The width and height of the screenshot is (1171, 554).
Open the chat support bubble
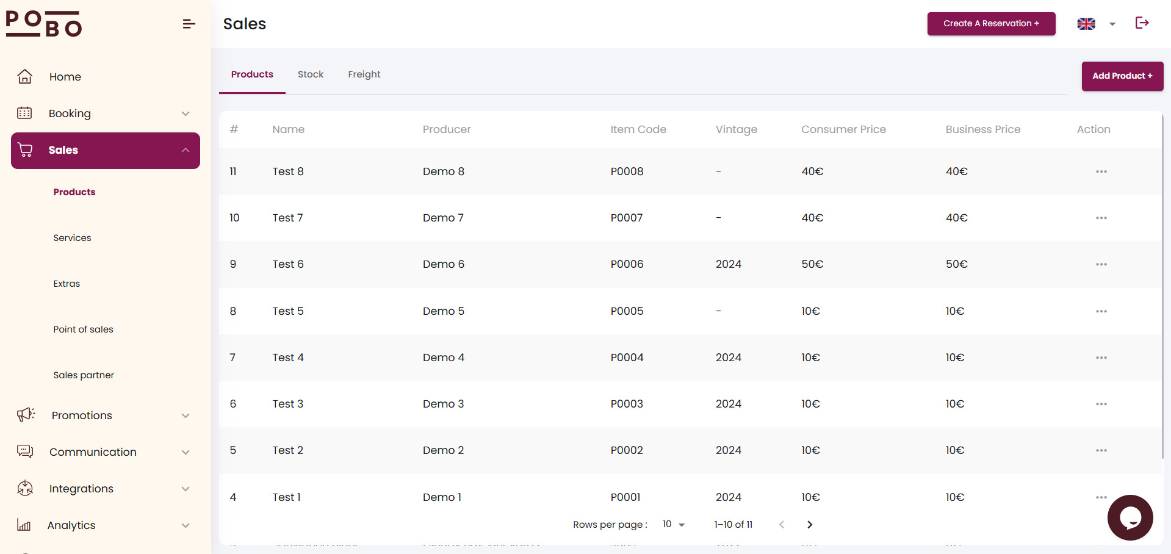click(1130, 517)
